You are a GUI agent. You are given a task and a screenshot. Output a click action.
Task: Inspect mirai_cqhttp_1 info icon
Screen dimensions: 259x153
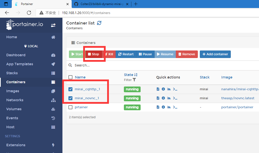(163, 89)
